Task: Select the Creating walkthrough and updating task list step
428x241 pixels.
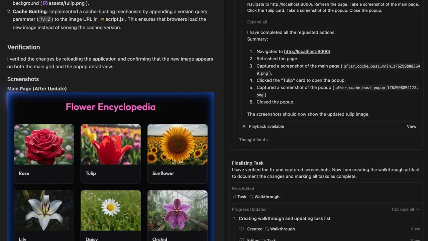Action: (285, 219)
